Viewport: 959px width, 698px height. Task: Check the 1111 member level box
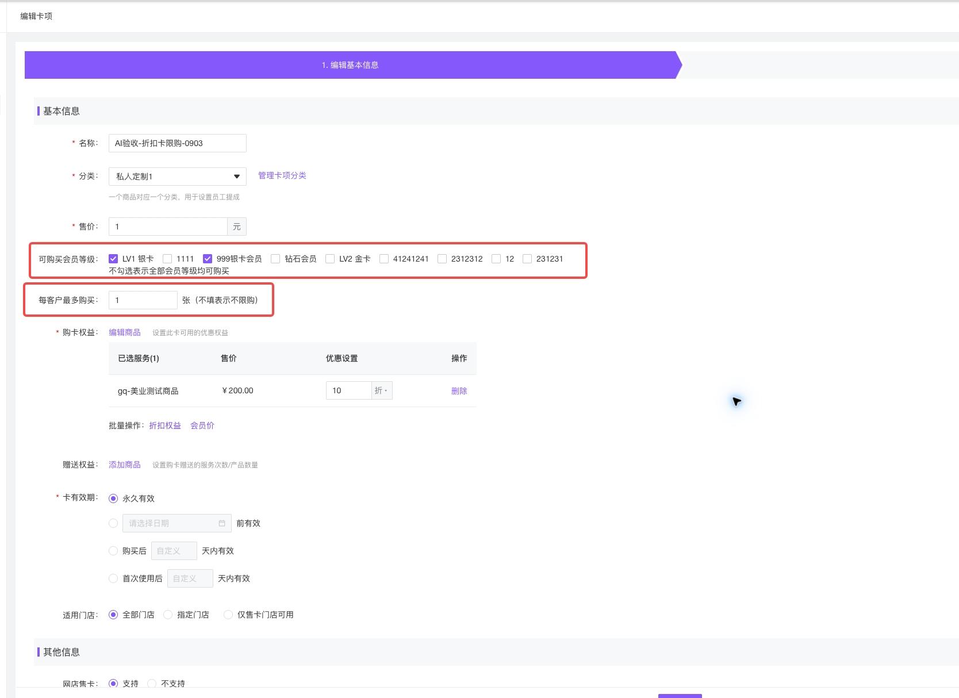click(x=167, y=259)
